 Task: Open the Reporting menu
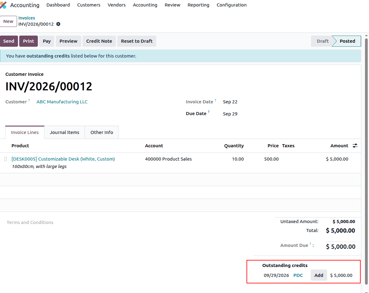coord(198,5)
